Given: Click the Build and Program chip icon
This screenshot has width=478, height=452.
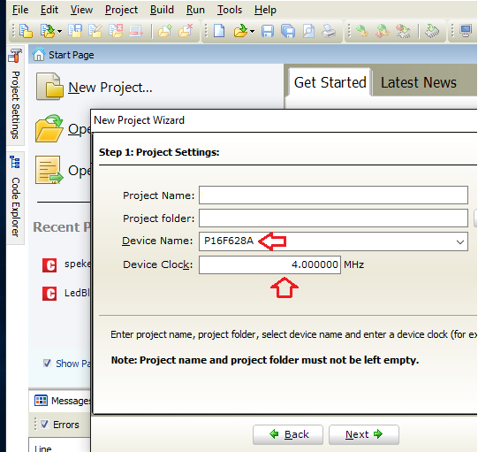Looking at the screenshot, I should 403,31.
